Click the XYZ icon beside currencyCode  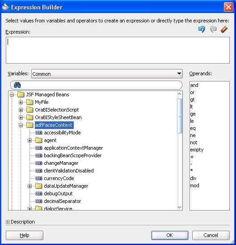point(38,178)
